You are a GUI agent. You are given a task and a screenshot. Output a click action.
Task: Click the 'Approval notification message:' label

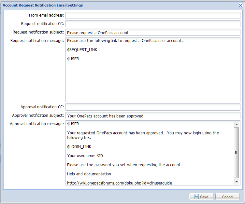coord(37,124)
